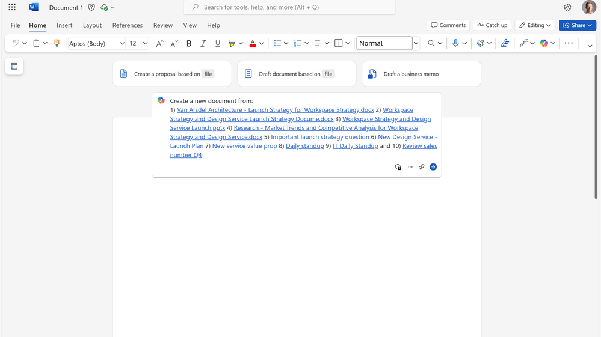Click the Catch up button

[492, 25]
